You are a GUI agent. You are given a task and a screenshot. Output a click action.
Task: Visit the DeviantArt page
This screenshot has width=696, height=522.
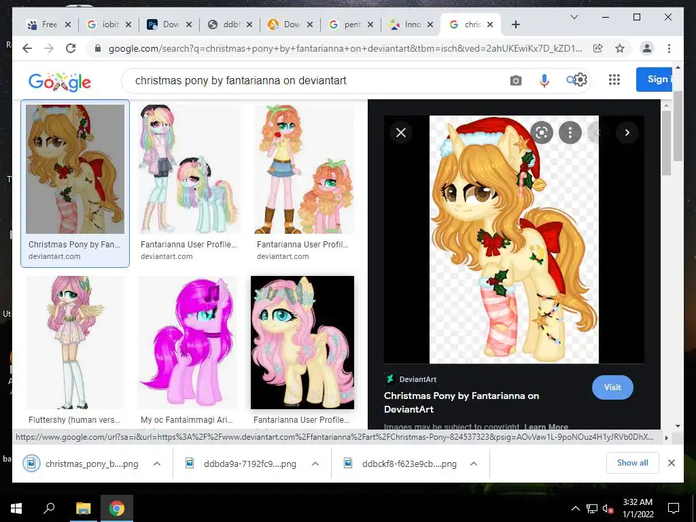click(612, 387)
